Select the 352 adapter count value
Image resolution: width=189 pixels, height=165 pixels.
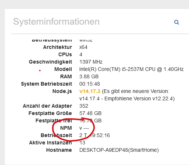tap(84, 106)
